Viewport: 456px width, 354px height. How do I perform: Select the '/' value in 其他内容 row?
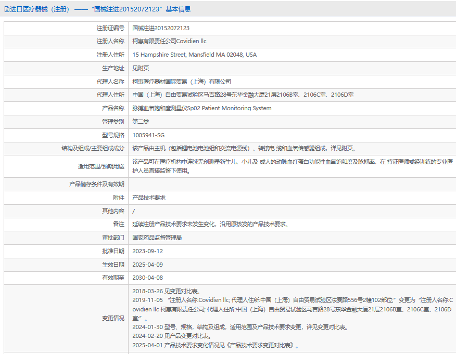tap(133, 211)
